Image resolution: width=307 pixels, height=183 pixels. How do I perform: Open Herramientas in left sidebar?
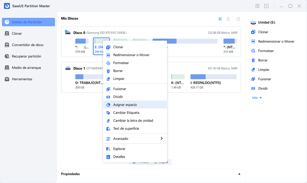click(x=28, y=79)
